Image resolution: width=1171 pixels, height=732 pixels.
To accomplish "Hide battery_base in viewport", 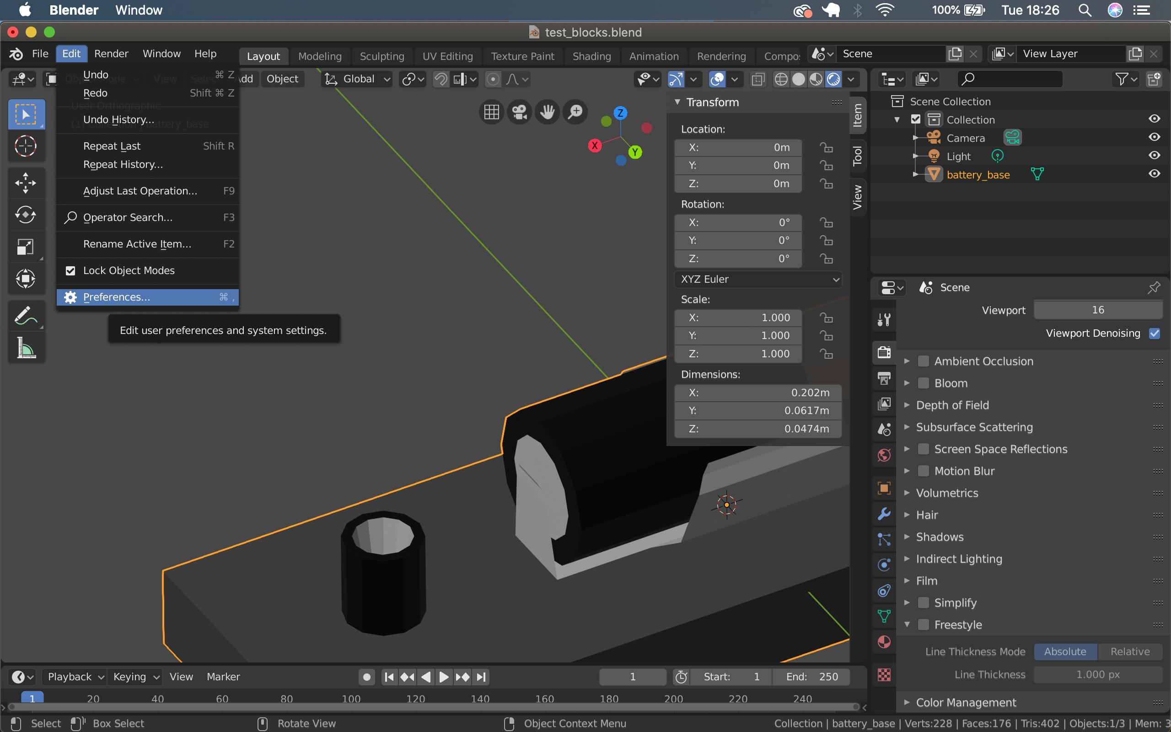I will coord(1154,174).
